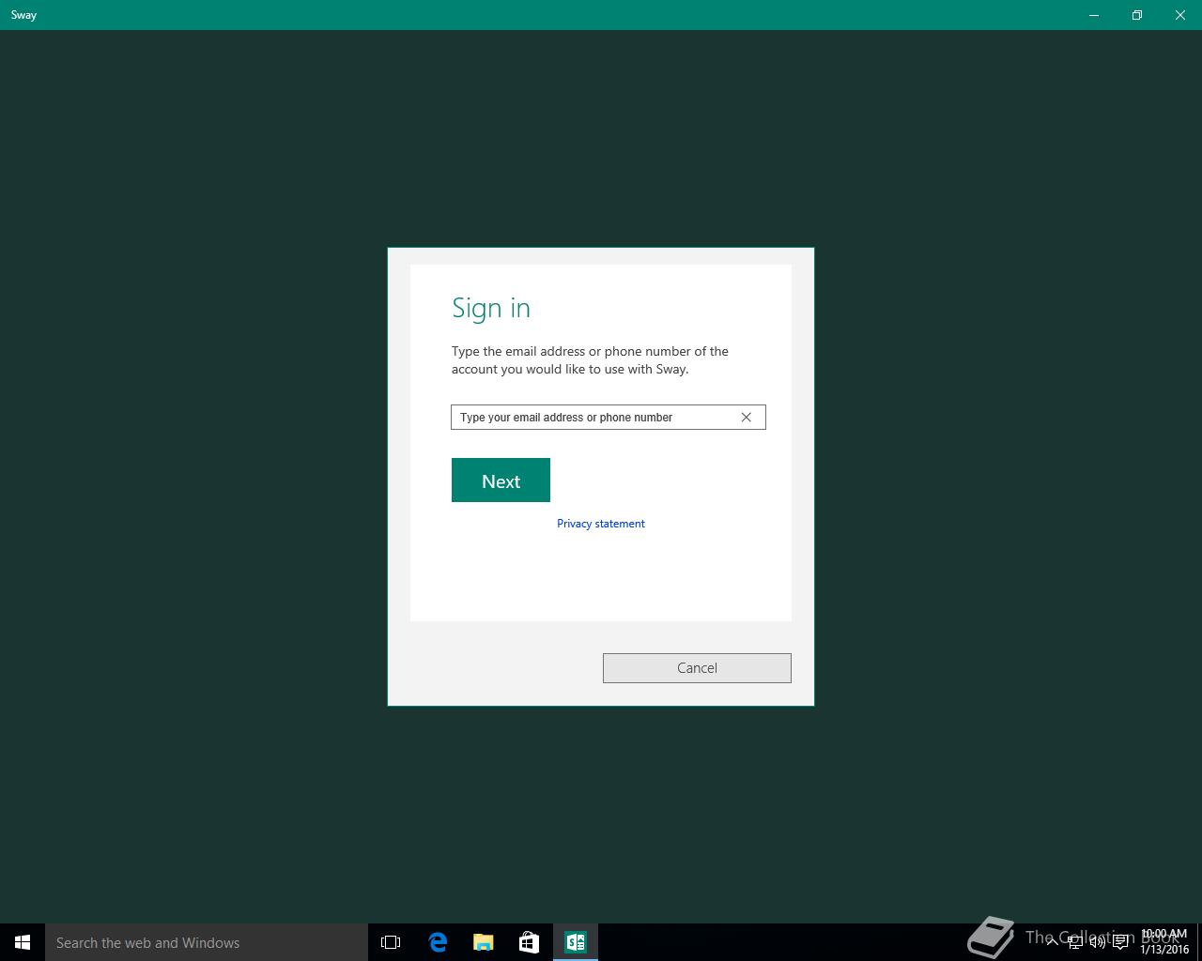Select the Sway app icon in the taskbar
The width and height of the screenshot is (1202, 961).
[576, 942]
